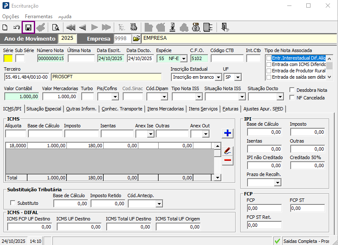Open the UF dropdown showing SP

[238, 77]
